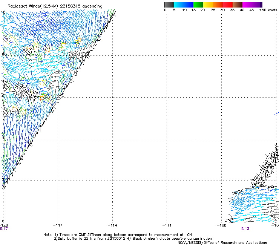Click the latitude 10 axis label
The height and width of the screenshot is (245, 279).
click(3, 12)
